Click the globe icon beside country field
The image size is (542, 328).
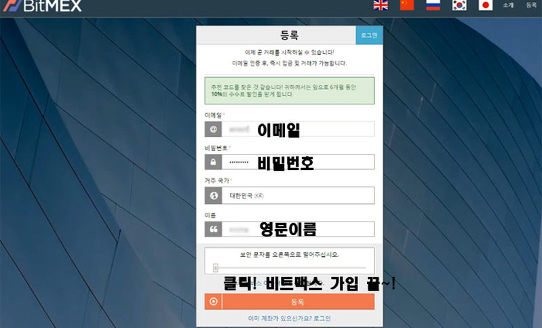click(x=213, y=196)
